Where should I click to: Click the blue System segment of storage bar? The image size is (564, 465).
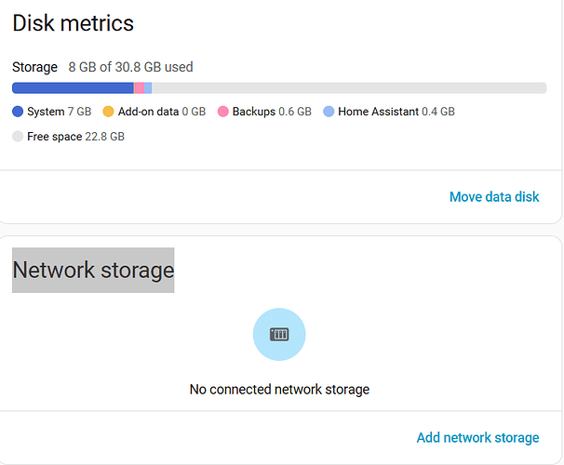coord(73,88)
